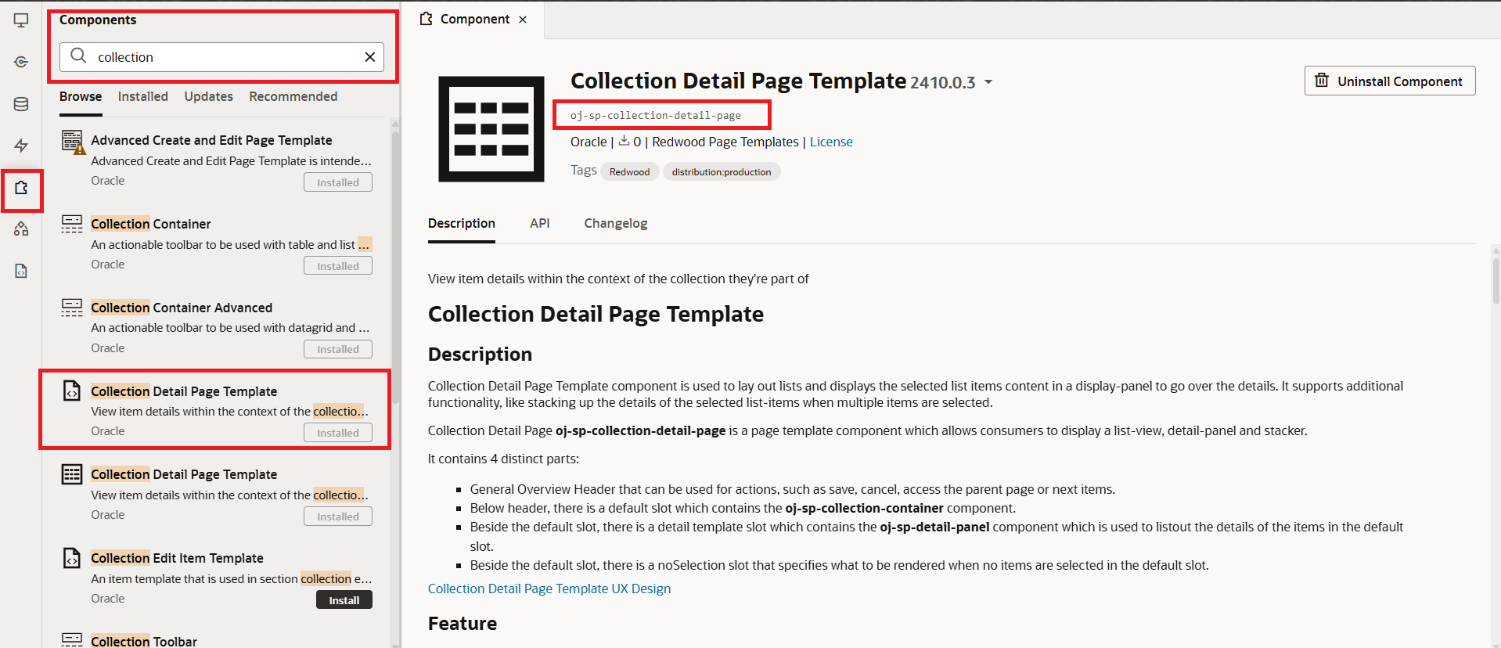The image size is (1501, 648).
Task: Click the large Collection Detail Page Template thumbnail
Action: pyautogui.click(x=491, y=129)
